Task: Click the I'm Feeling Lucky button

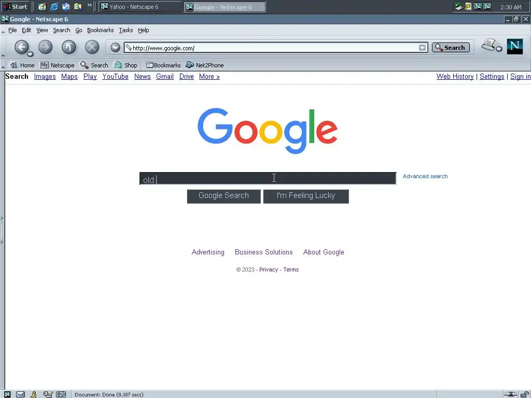Action: [306, 196]
